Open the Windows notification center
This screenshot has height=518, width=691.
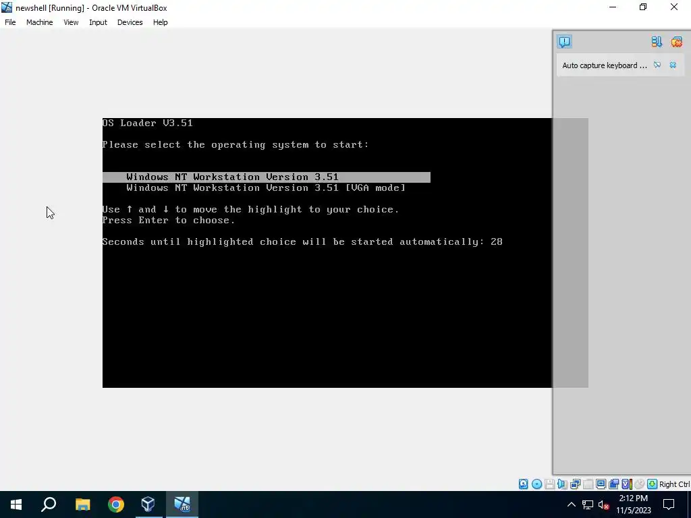669,505
